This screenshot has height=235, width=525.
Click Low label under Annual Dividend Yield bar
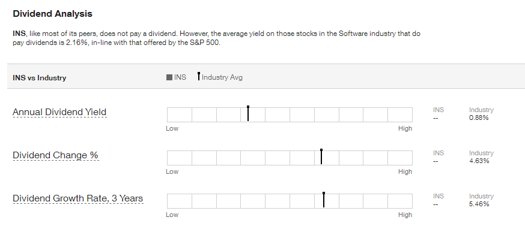pos(172,128)
